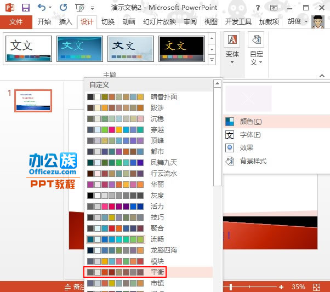Click the Save icon in quick access toolbar
Screen dimensions: 330x292
pyautogui.click(x=26, y=8)
